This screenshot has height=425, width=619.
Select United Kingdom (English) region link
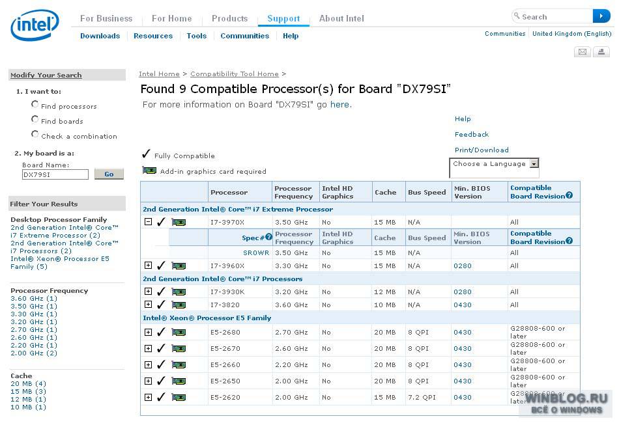point(571,33)
